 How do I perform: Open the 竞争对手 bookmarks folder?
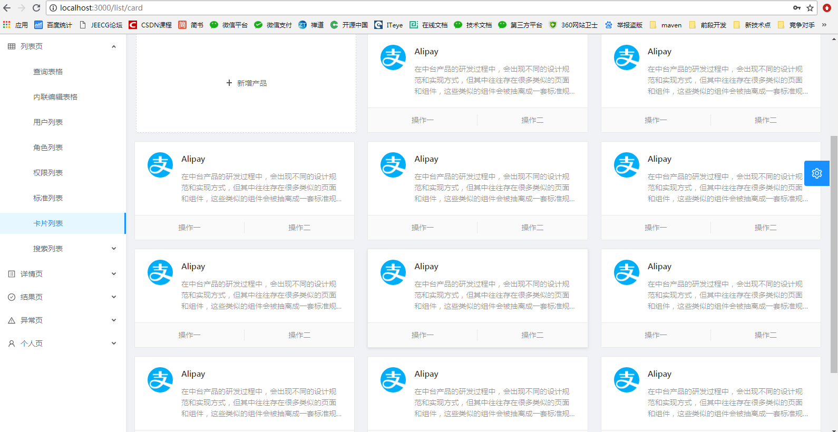click(x=796, y=25)
